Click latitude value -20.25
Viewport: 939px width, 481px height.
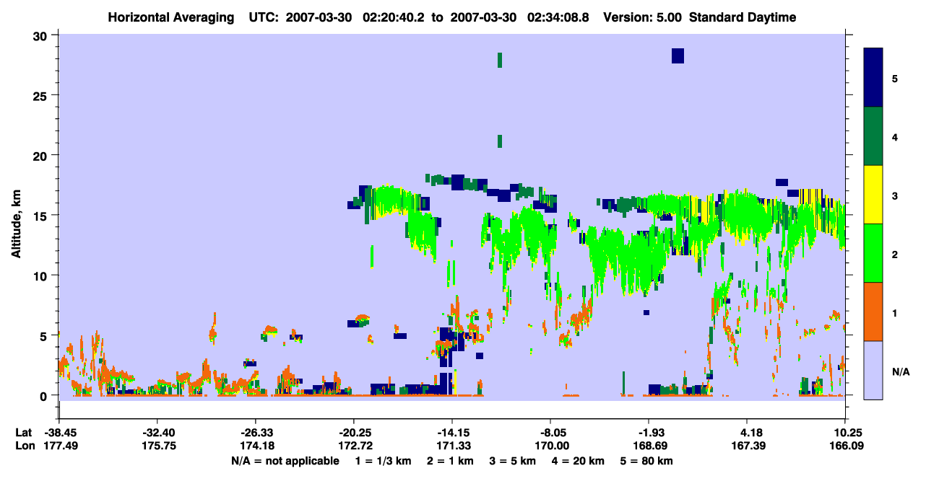point(353,433)
